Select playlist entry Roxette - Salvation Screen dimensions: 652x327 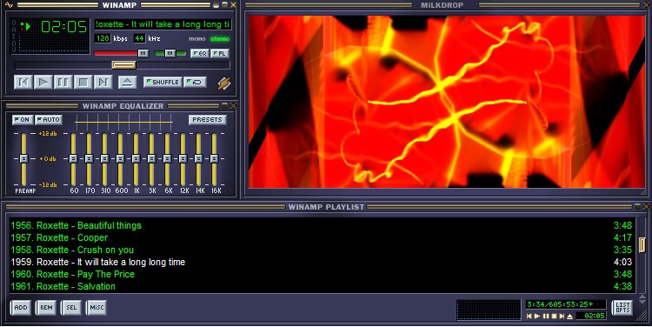[x=321, y=286]
